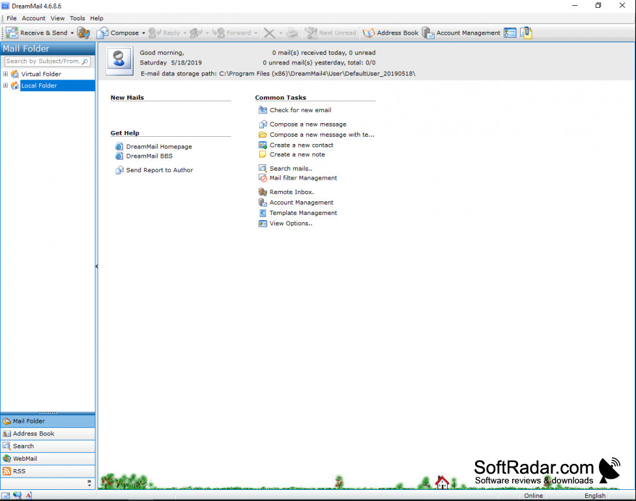Open the navigation pane options chevron

click(x=89, y=483)
